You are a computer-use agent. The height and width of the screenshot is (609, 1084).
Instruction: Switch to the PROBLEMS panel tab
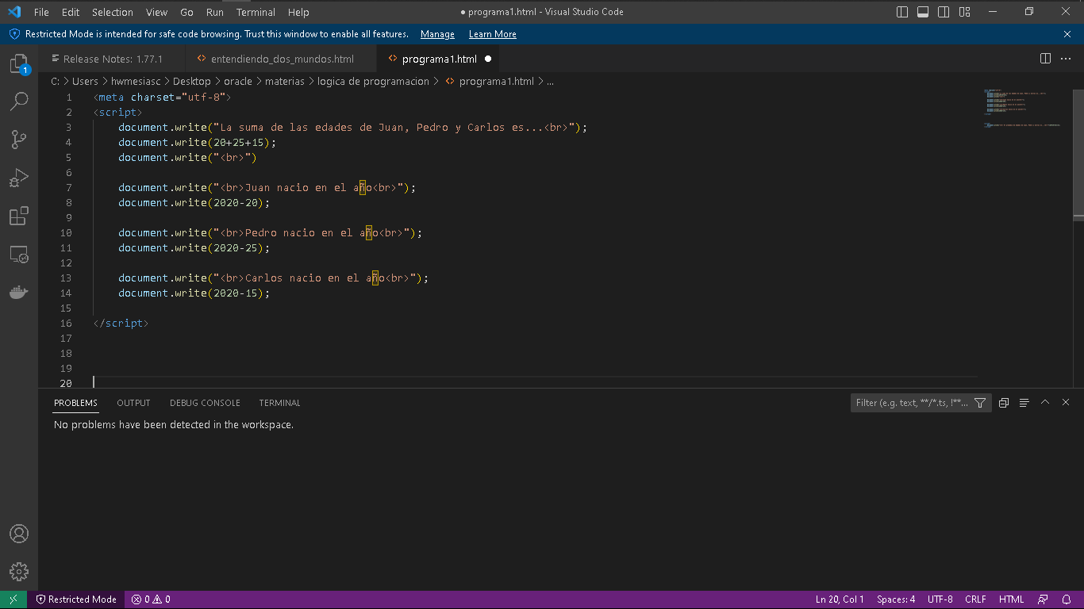[75, 403]
